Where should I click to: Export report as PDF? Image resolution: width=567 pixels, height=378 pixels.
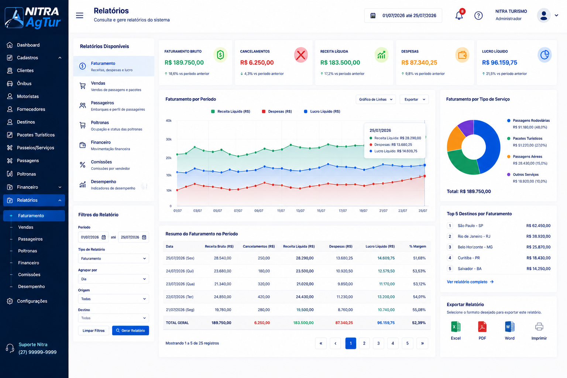482,327
